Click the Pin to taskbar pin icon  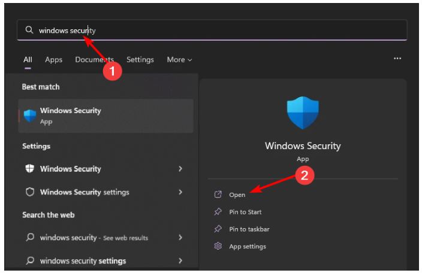click(x=218, y=229)
